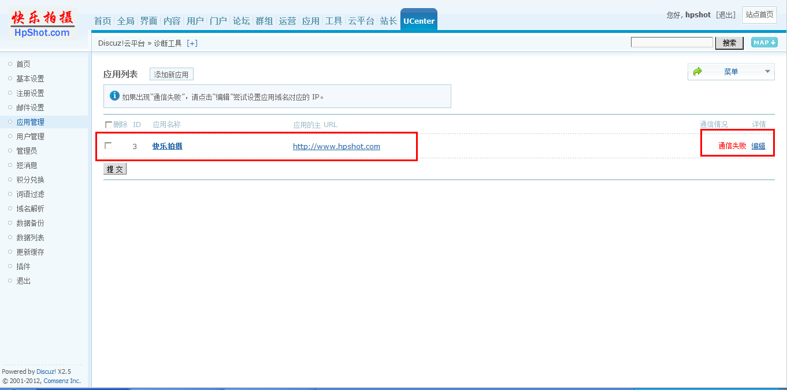The image size is (787, 390).
Task: Focus the search input field
Action: tap(672, 42)
